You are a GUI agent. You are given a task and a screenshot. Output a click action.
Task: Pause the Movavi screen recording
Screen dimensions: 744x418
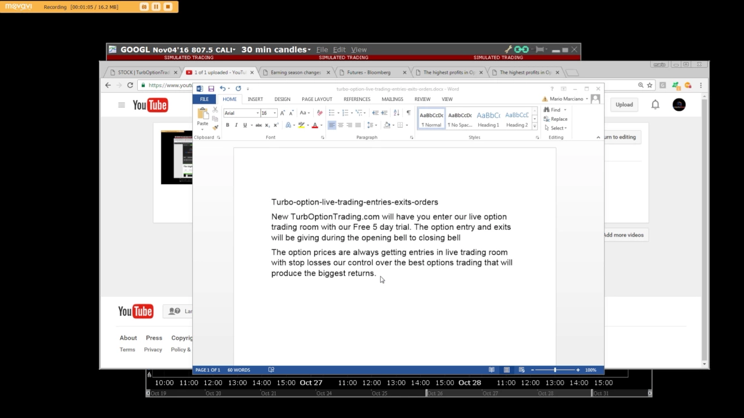tap(156, 7)
